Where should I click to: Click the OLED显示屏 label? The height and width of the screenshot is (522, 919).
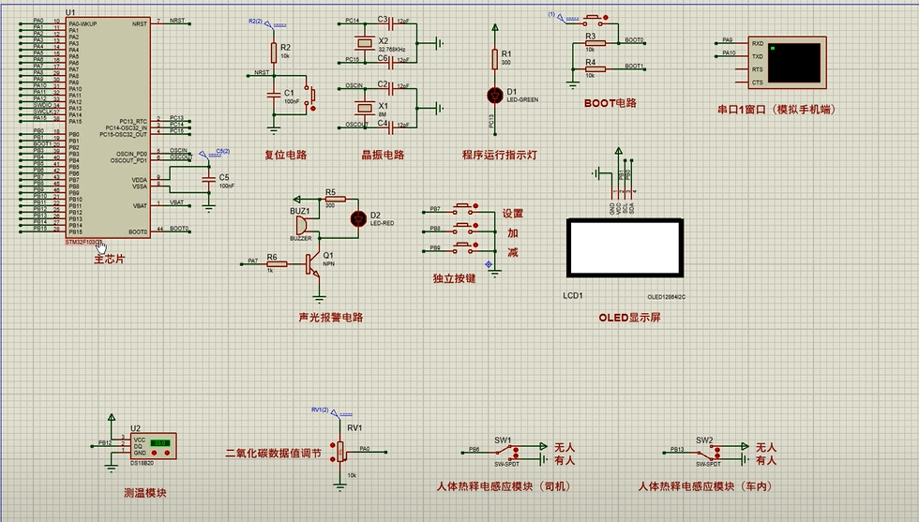629,317
